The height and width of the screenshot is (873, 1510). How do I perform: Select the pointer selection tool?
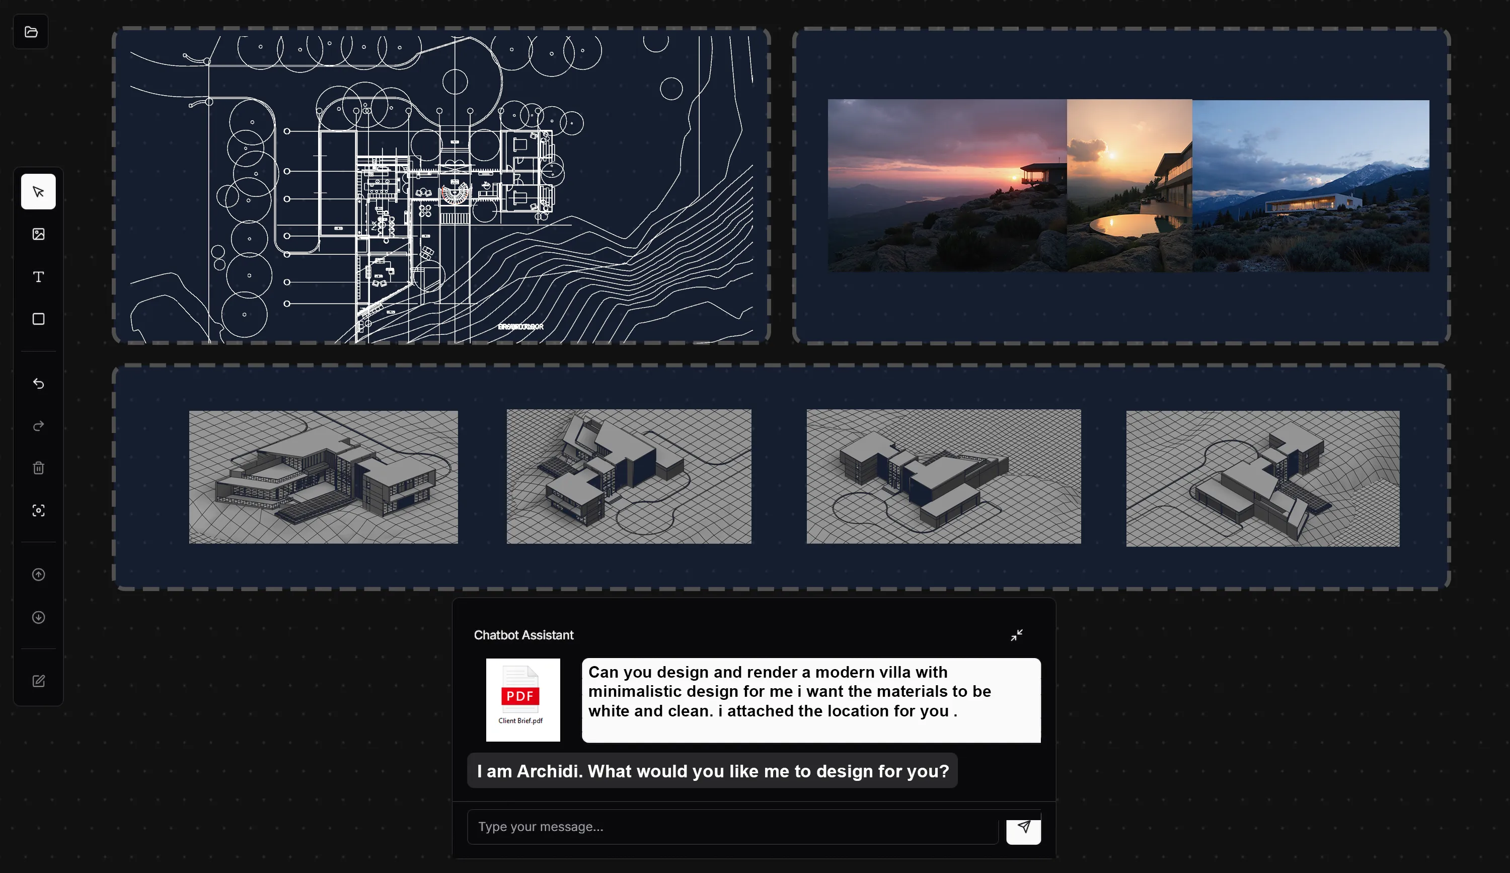[x=38, y=192]
